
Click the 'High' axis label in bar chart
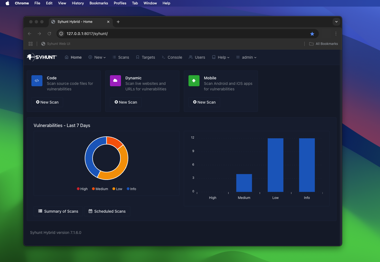pyautogui.click(x=213, y=198)
